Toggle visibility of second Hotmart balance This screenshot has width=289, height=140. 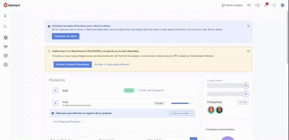click(245, 94)
